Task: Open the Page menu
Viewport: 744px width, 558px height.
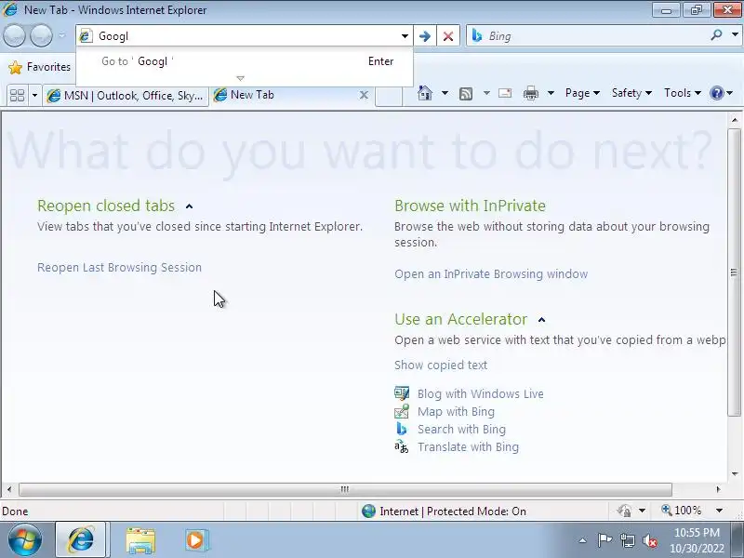Action: [582, 93]
